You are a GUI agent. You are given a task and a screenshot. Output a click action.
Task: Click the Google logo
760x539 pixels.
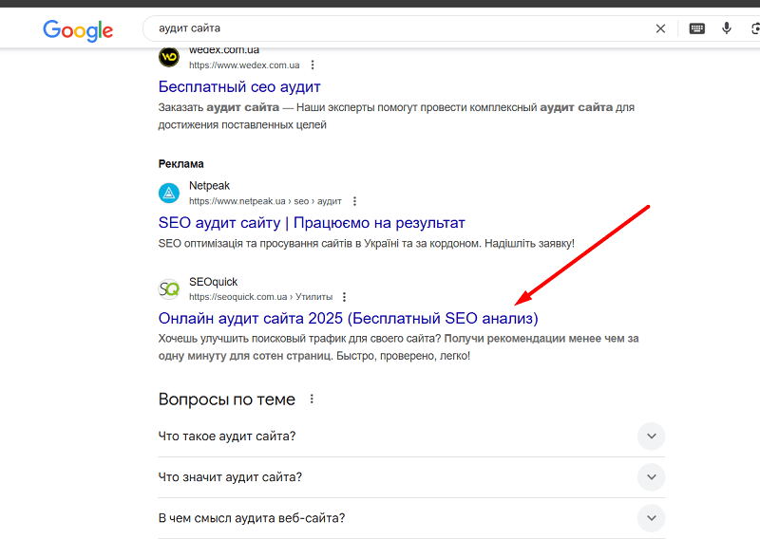pos(78,30)
